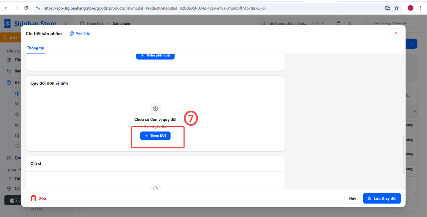
Task: Click the Quy đổi đơn vị tính heading
Action: coord(49,83)
